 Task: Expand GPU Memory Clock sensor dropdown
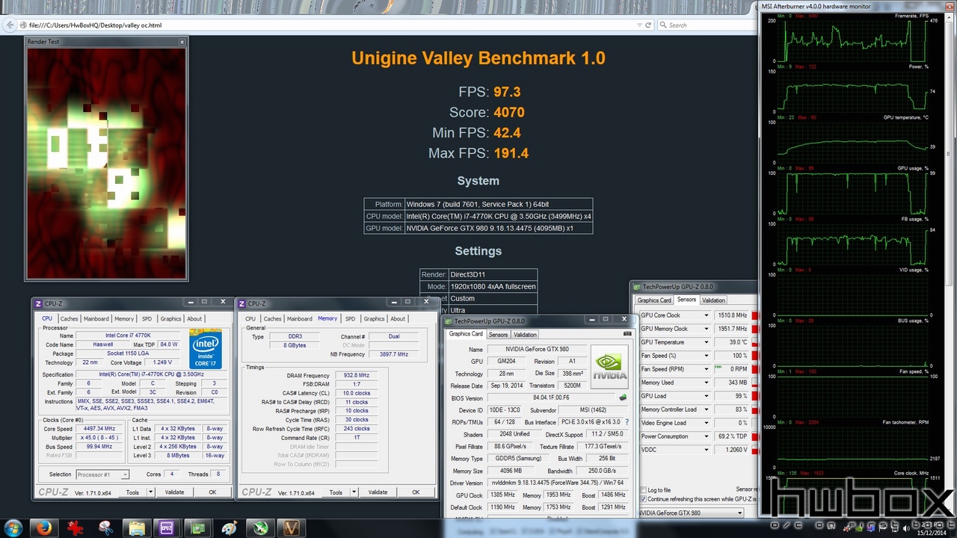706,329
